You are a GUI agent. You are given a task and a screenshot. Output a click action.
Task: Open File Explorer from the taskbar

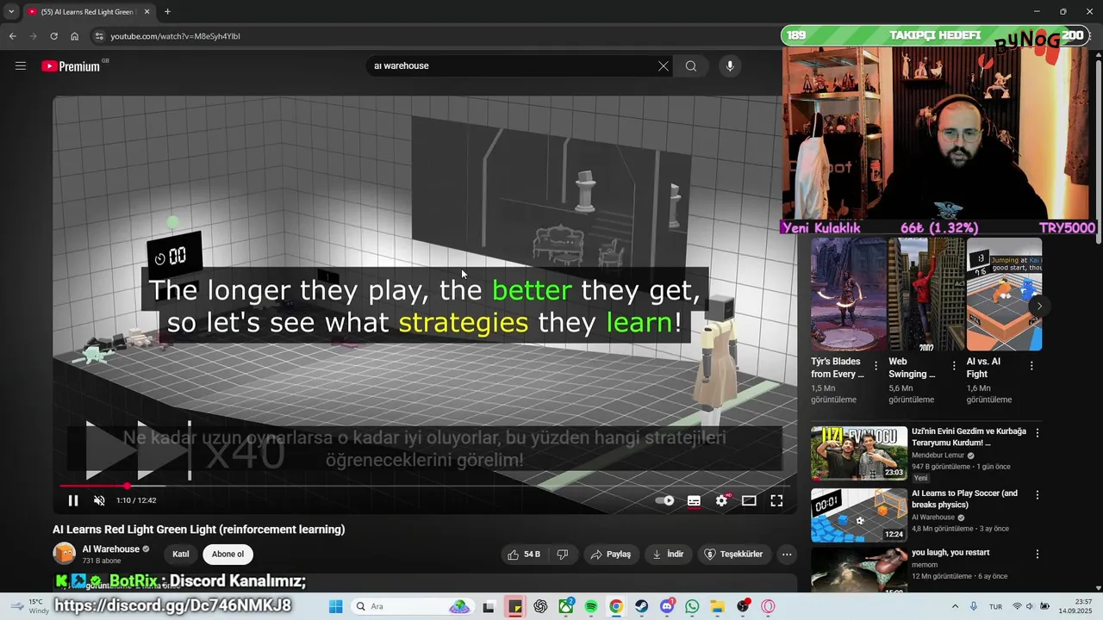[x=718, y=607]
